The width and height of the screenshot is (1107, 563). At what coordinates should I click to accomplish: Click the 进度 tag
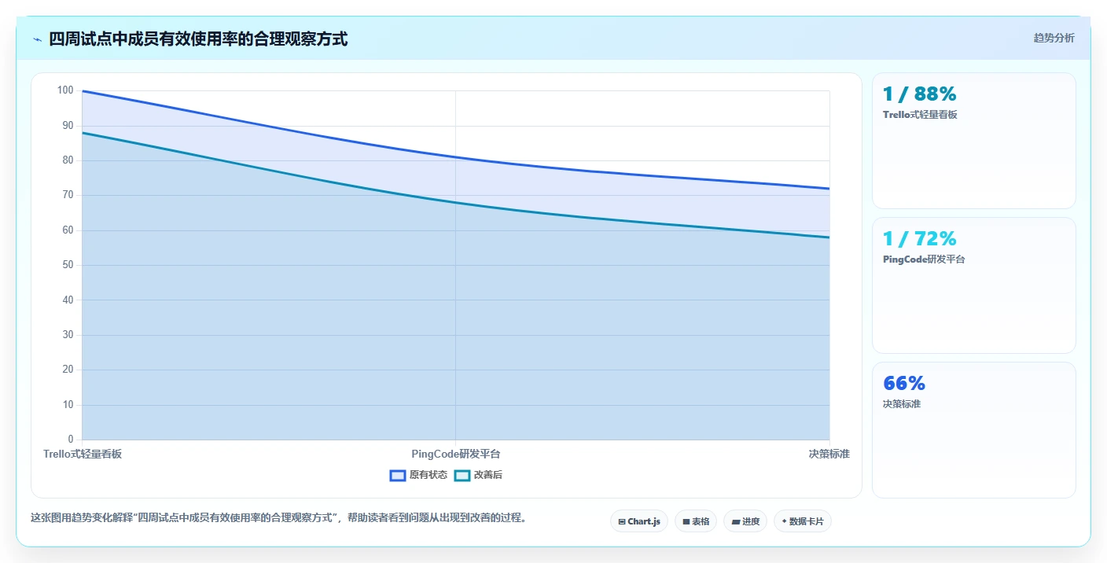(x=745, y=521)
